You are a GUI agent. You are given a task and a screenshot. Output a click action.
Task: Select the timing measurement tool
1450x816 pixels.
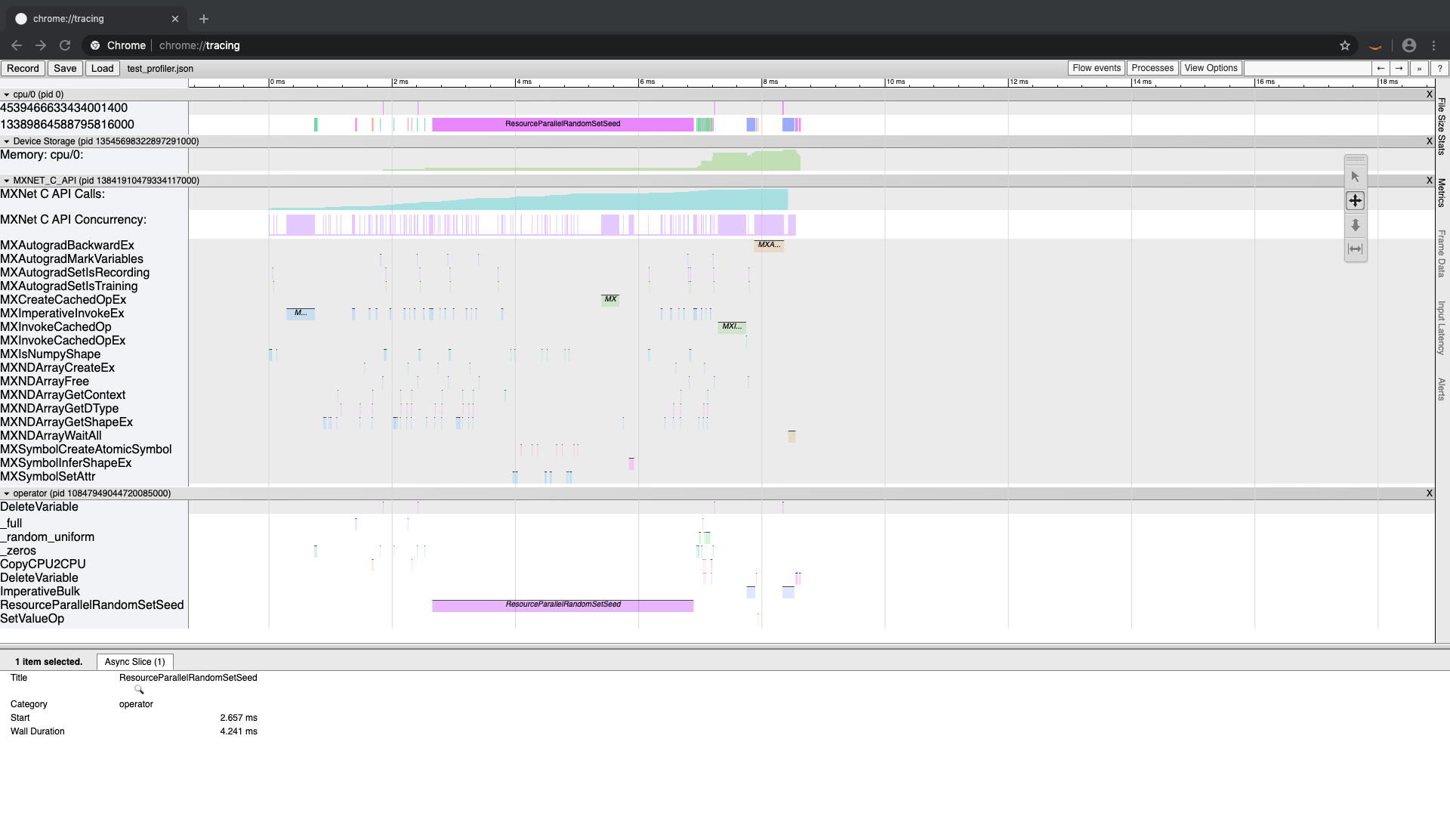[x=1355, y=249]
